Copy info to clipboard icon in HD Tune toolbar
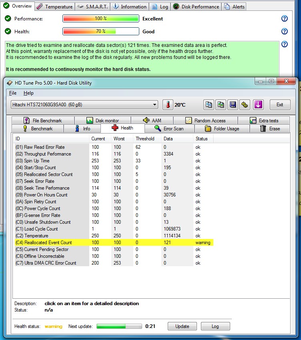This screenshot has width=301, height=340. click(209, 105)
